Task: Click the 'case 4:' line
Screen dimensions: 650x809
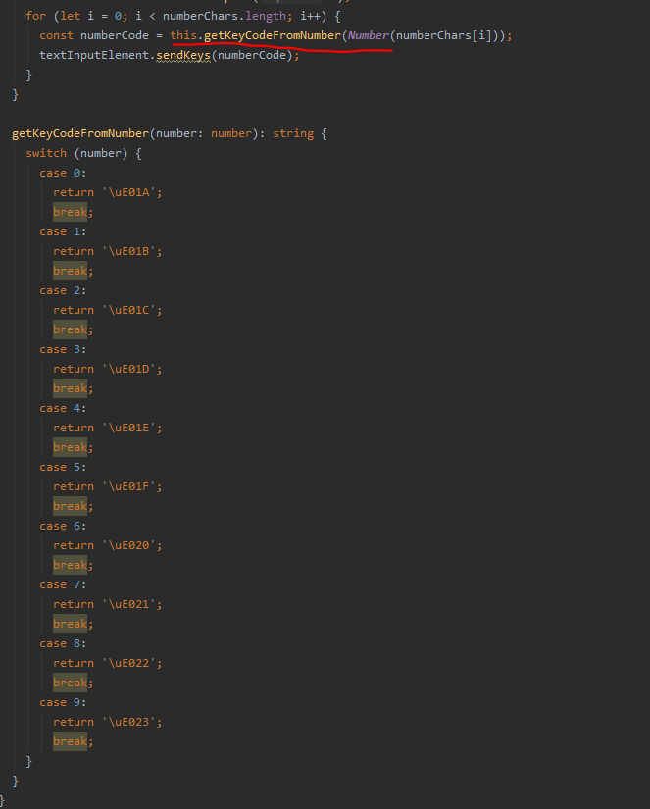Action: pos(63,408)
